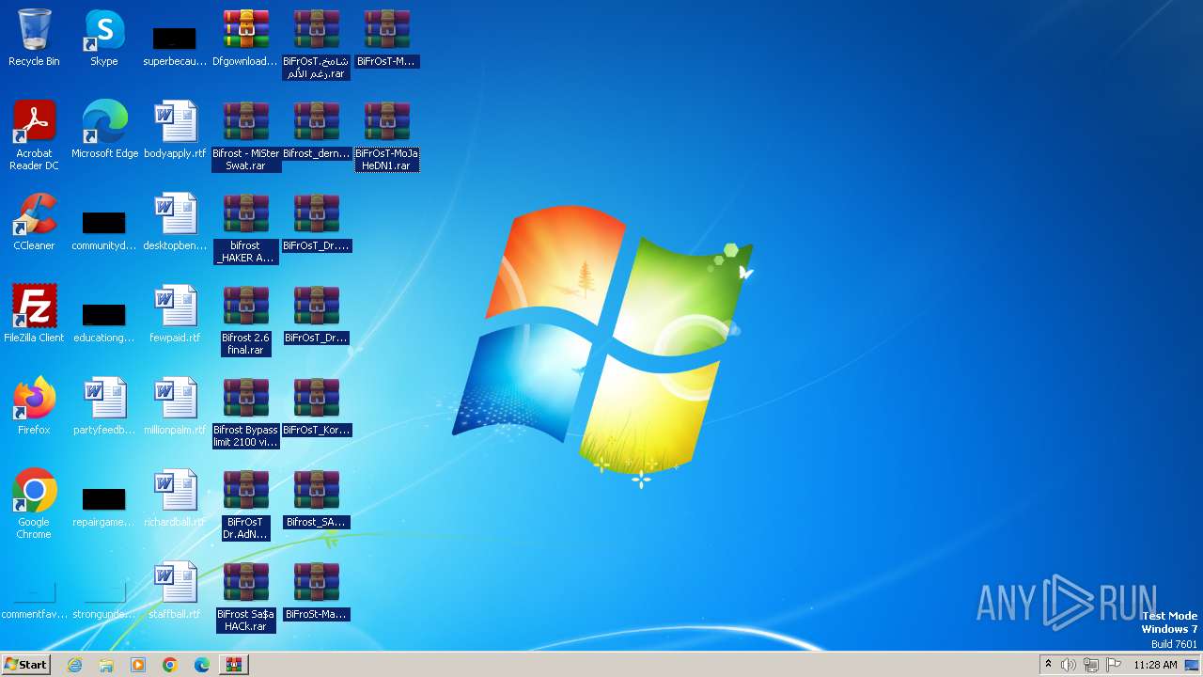Select the bifrost _HAKER A... archive
Screen dimensions: 1203x677
245,228
